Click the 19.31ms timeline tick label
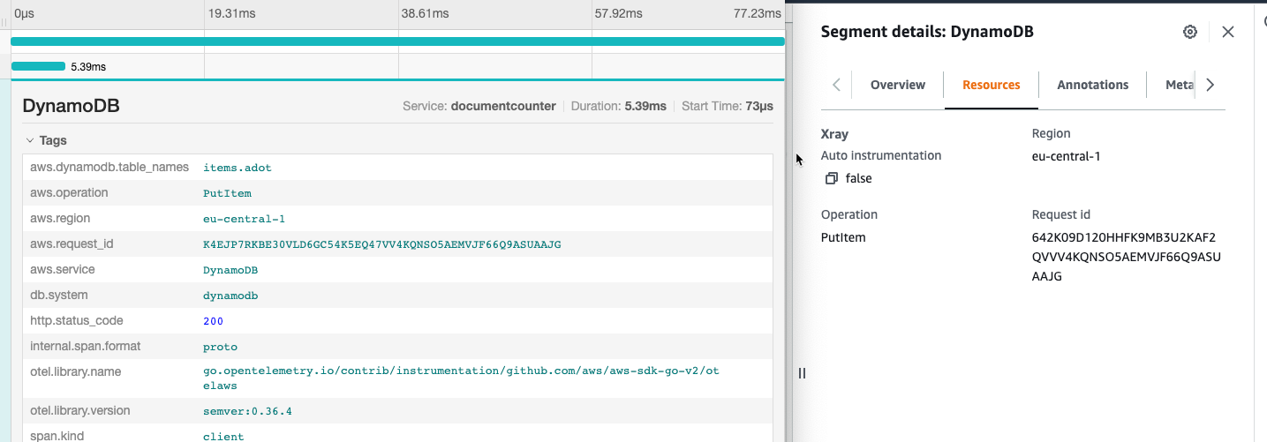Image resolution: width=1267 pixels, height=442 pixels. click(x=230, y=14)
